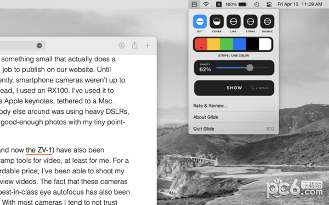Image resolution: width=329 pixels, height=205 pixels.
Task: Pick the black stripe color
Action: 252,44
